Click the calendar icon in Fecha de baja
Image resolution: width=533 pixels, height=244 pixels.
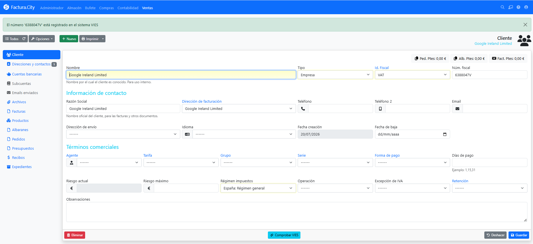click(x=445, y=134)
